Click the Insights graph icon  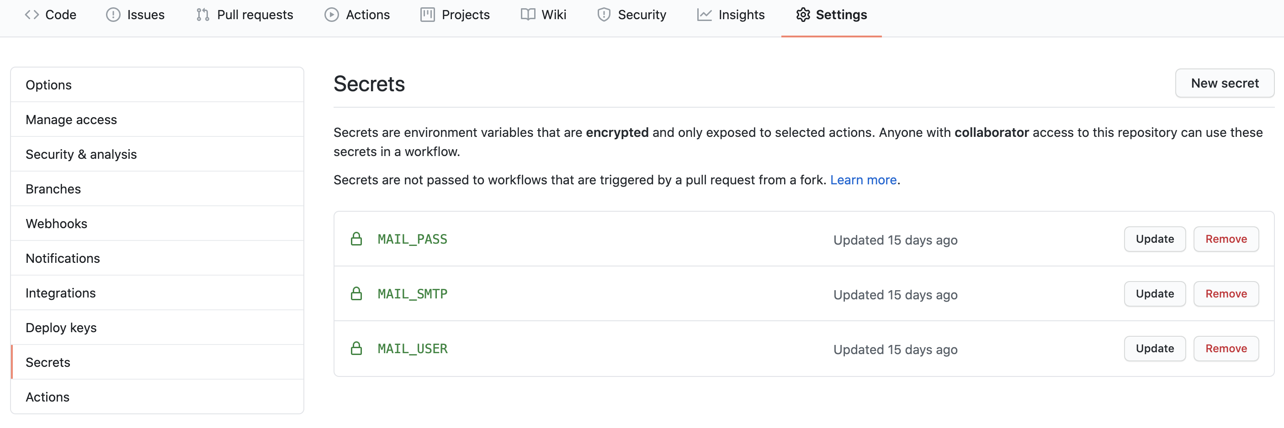click(704, 15)
